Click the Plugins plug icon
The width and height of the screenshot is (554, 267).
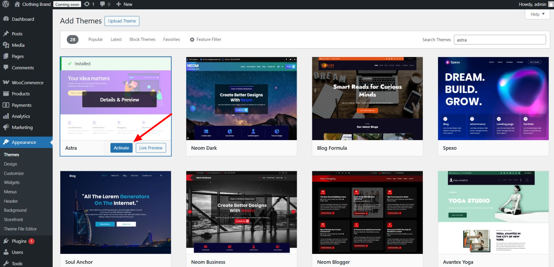coord(6,241)
